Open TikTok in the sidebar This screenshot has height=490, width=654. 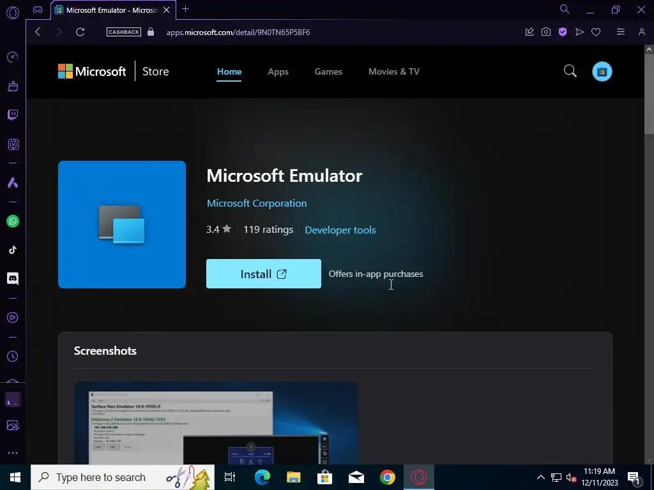coord(13,249)
